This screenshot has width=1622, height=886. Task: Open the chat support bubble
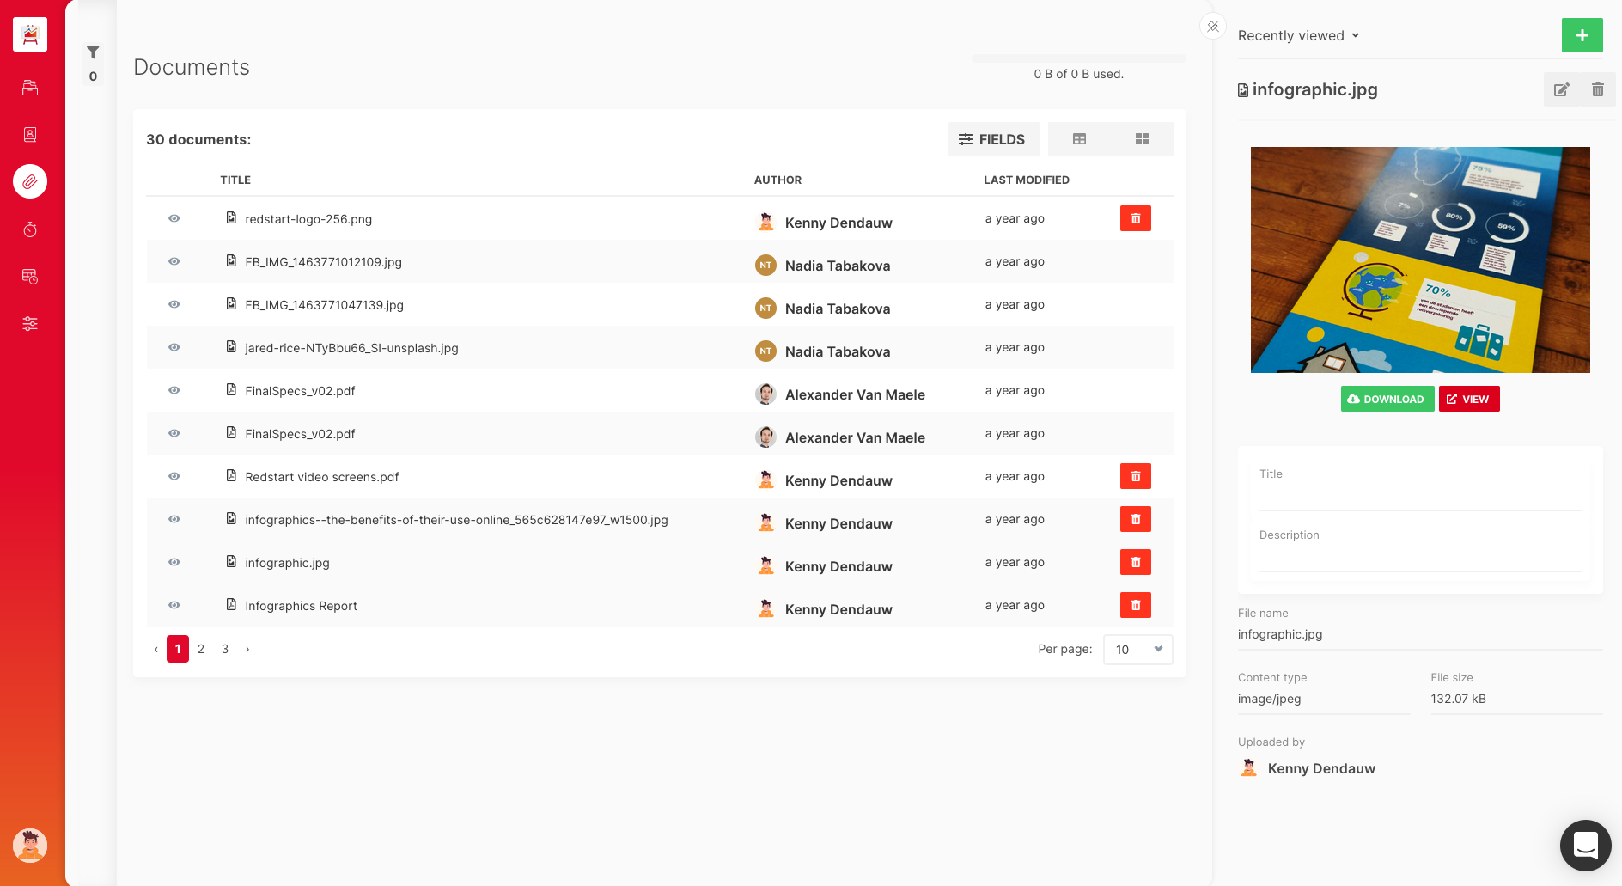1585,846
